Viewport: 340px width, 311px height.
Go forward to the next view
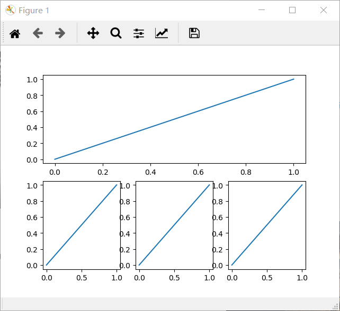pyautogui.click(x=60, y=33)
